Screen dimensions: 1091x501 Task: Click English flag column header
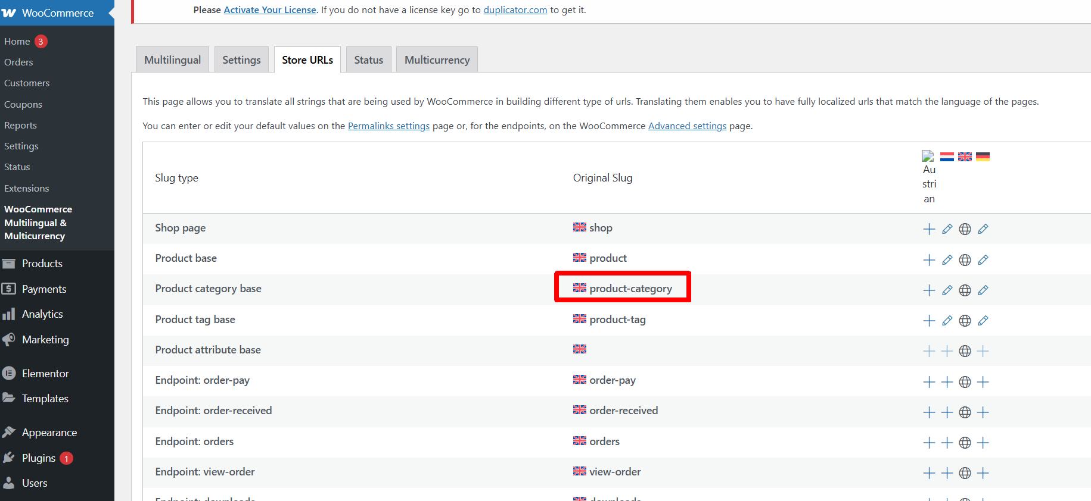pos(965,156)
